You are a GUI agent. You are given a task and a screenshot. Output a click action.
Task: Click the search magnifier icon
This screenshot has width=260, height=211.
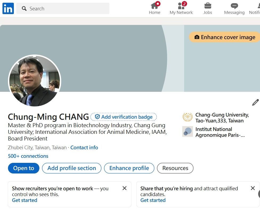[x=24, y=9]
